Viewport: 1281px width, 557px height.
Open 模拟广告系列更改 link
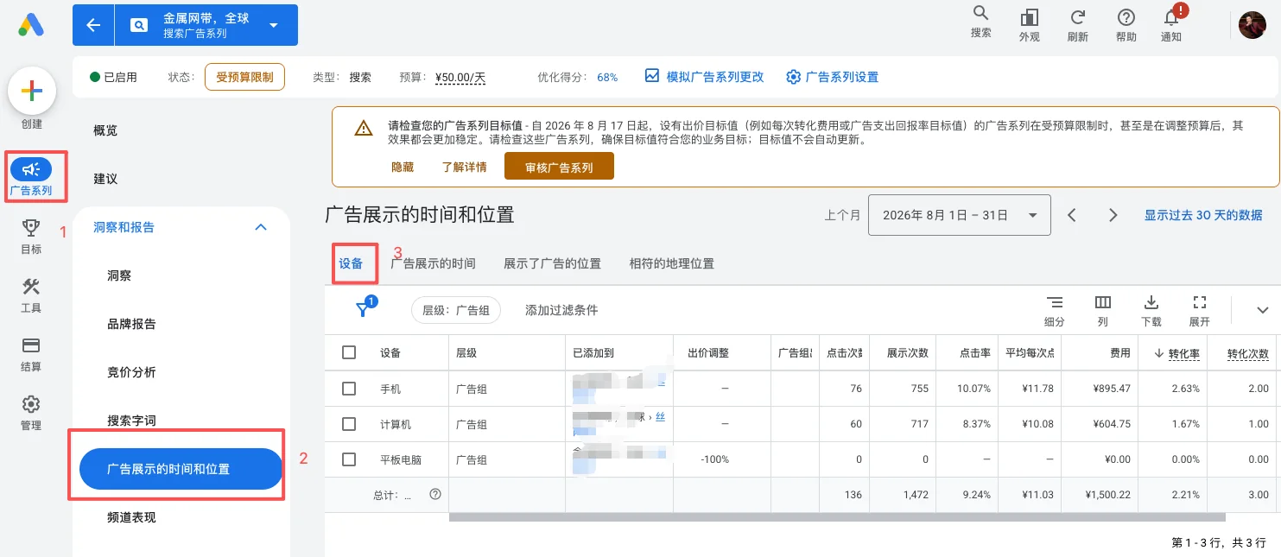click(705, 77)
